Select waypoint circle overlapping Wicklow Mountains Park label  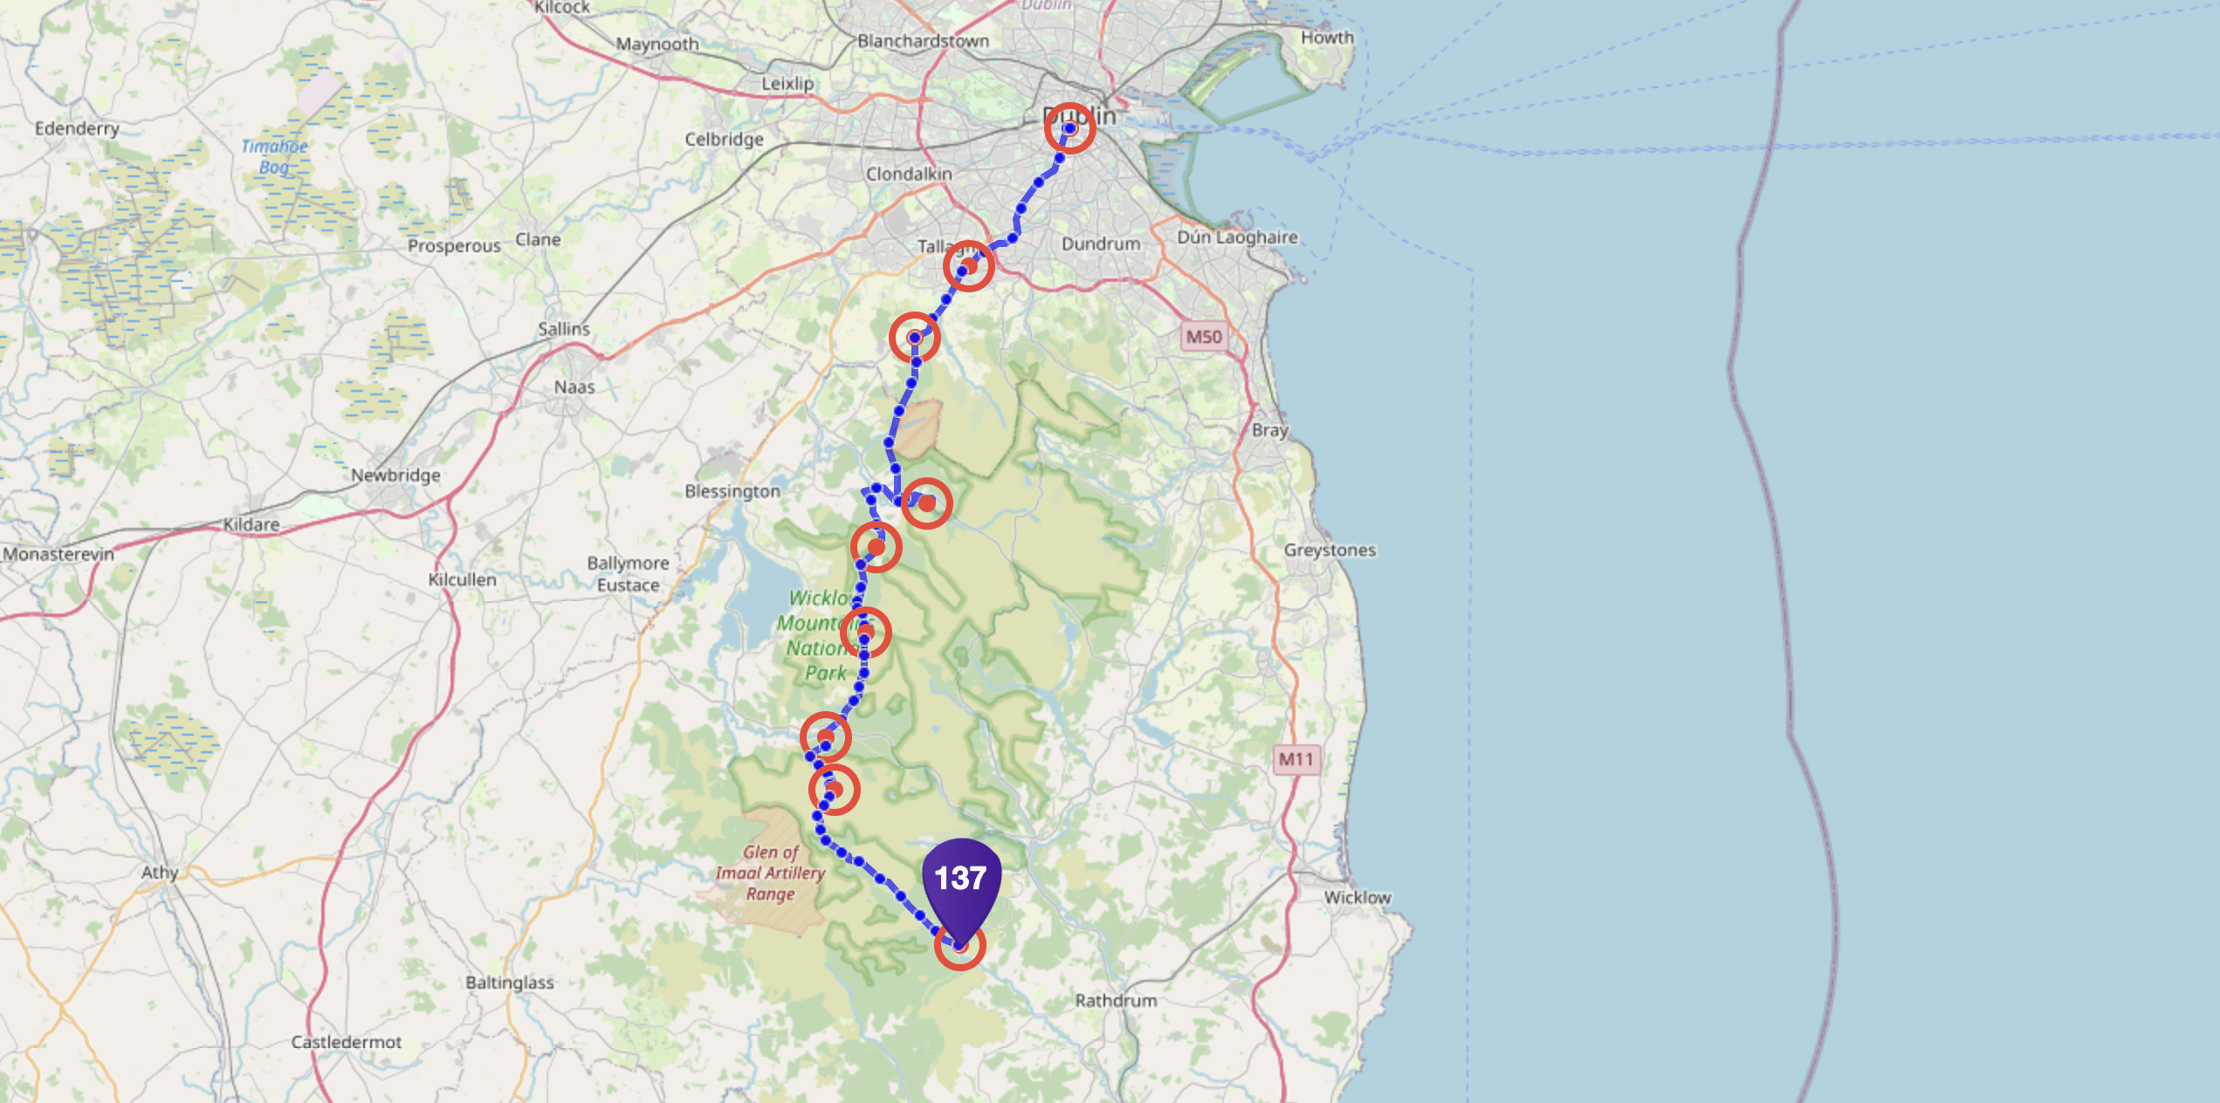click(x=865, y=633)
